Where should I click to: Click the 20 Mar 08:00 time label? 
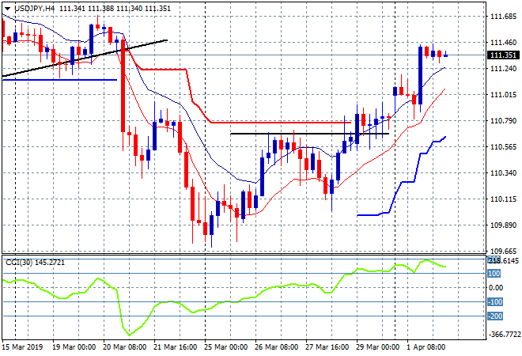(x=124, y=347)
